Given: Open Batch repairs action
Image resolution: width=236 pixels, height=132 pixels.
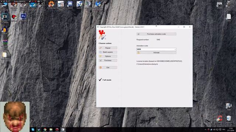Looking at the screenshot, I should [108, 52].
